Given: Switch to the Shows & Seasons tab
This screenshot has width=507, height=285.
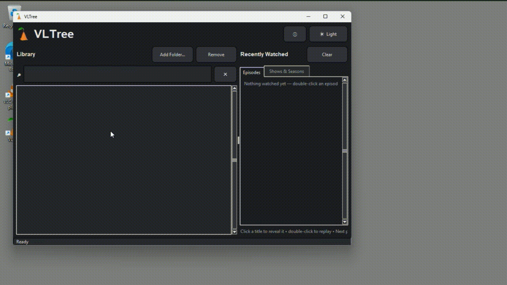Looking at the screenshot, I should (286, 71).
